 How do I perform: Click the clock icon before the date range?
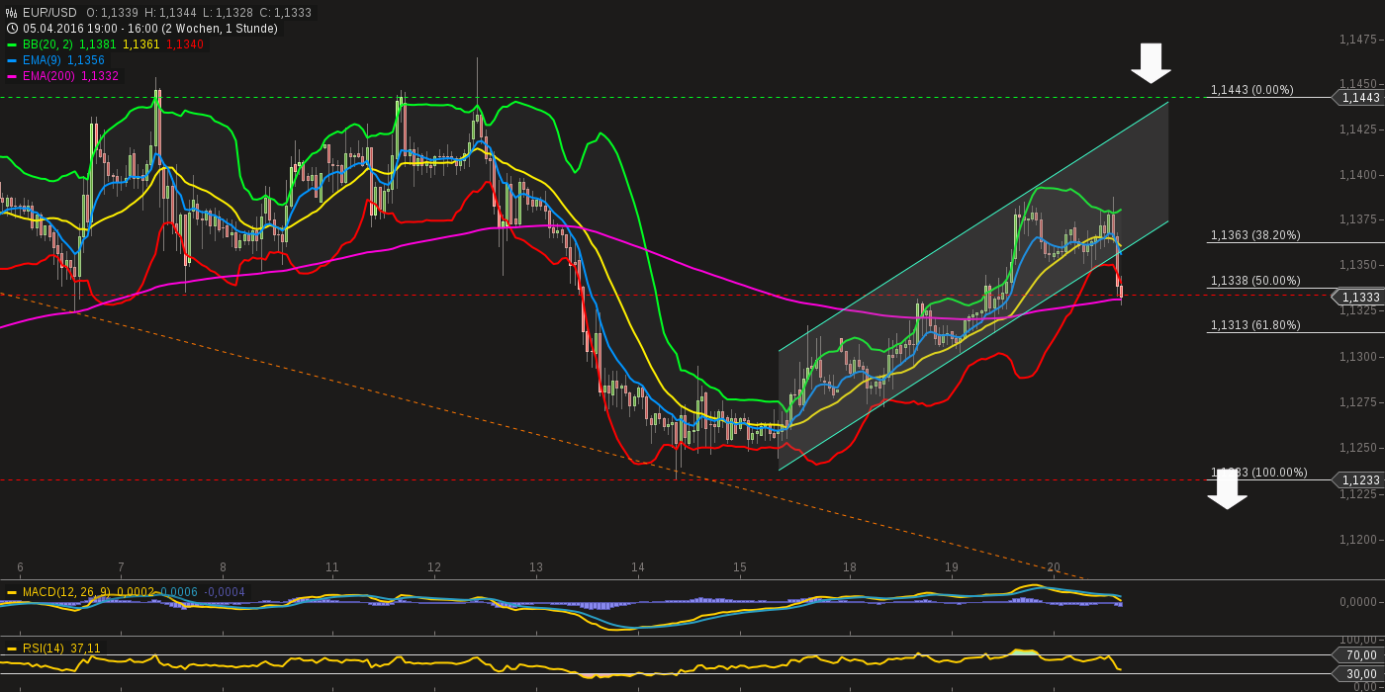pyautogui.click(x=12, y=29)
